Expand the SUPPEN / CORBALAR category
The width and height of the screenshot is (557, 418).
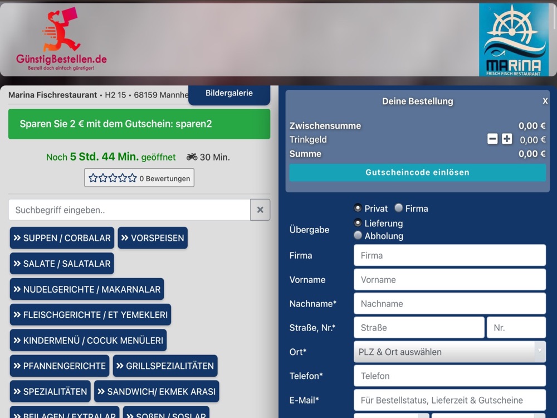click(x=62, y=238)
